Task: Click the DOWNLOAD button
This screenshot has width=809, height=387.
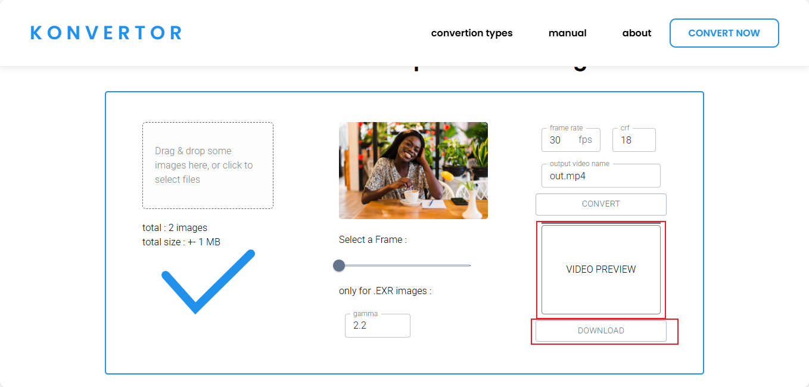Action: 600,330
